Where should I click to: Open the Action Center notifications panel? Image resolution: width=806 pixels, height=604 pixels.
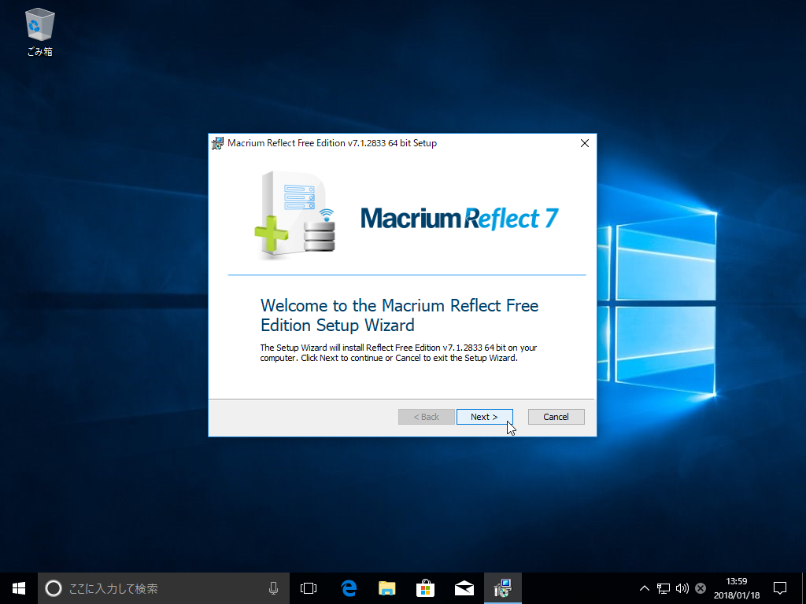[780, 587]
